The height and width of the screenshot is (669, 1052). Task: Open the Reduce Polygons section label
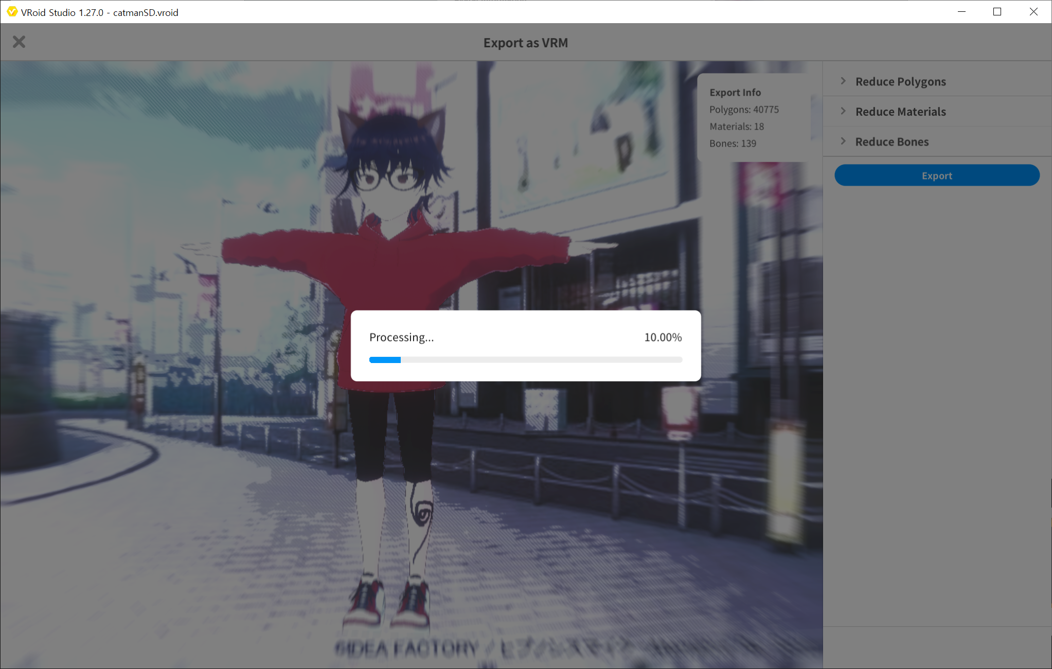pos(900,81)
